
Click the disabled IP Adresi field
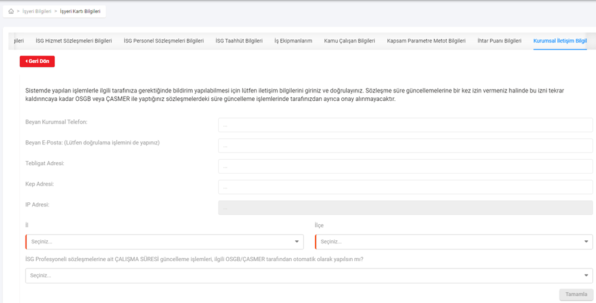tap(405, 208)
